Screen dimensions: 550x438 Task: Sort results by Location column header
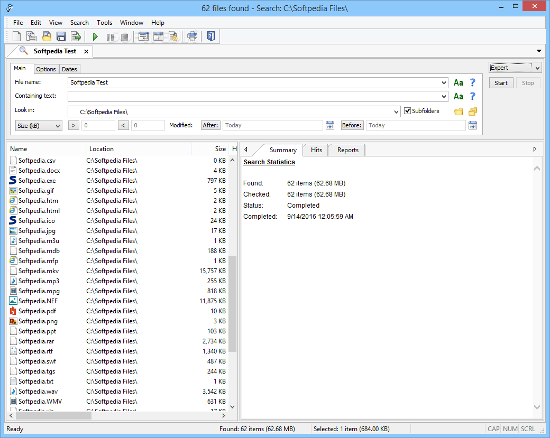point(139,149)
